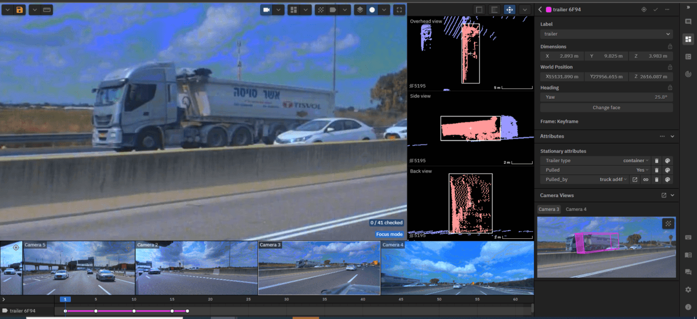
Task: Toggle the World Position lock
Action: click(x=670, y=67)
